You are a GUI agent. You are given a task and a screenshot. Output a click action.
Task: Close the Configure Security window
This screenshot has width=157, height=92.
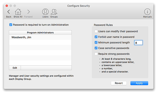[7, 6]
